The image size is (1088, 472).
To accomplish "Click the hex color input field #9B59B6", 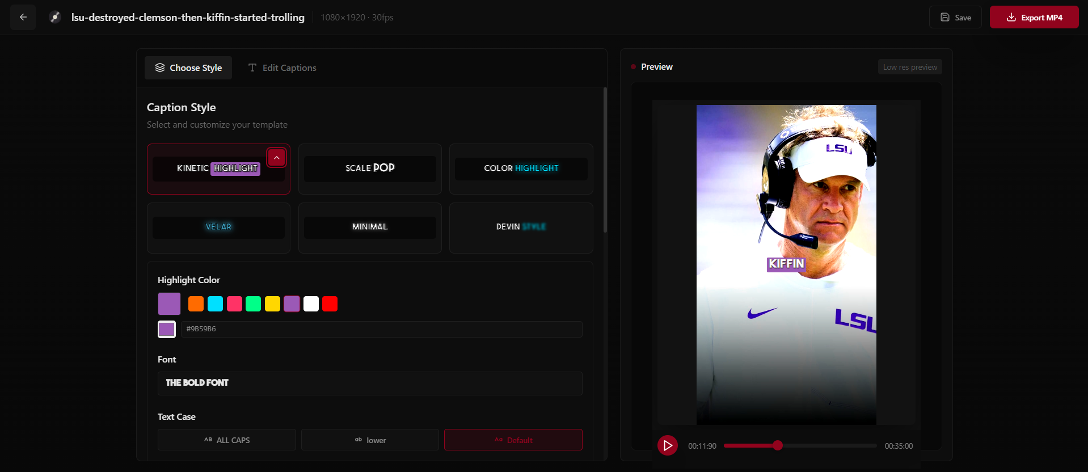I will (381, 329).
